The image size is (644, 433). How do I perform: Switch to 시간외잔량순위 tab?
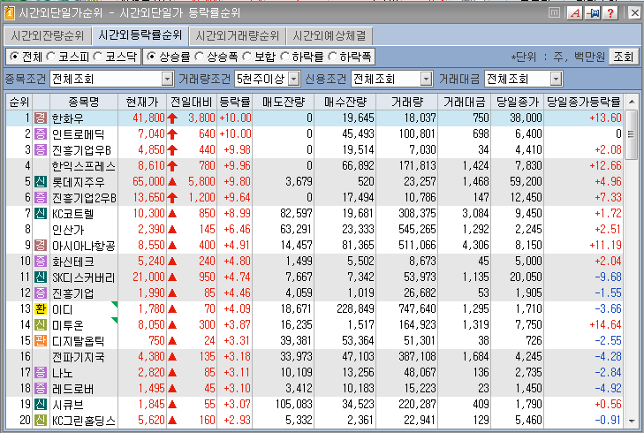pos(47,35)
